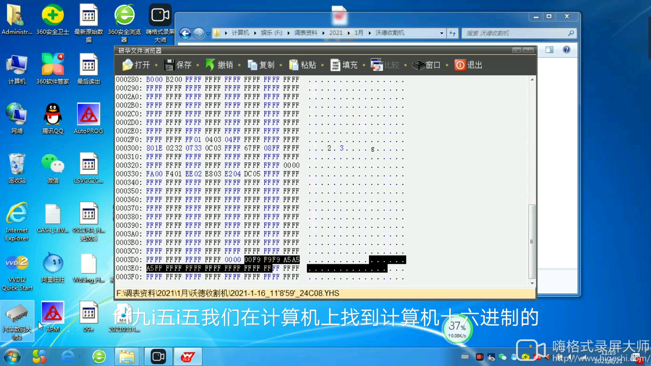Open the 网络 desktop icon
Screen dimensions: 651x366
click(17, 119)
